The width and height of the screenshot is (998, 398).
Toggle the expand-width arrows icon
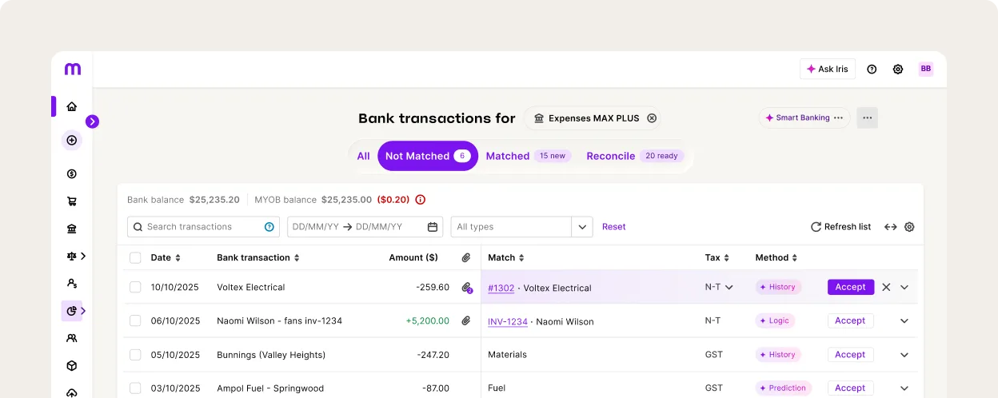click(890, 227)
